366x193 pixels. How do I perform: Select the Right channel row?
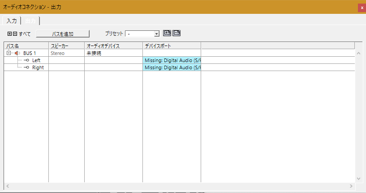[x=179, y=67]
